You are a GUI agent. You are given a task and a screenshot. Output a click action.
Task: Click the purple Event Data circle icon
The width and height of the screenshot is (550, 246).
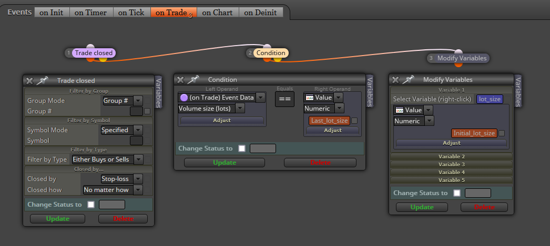coord(184,97)
